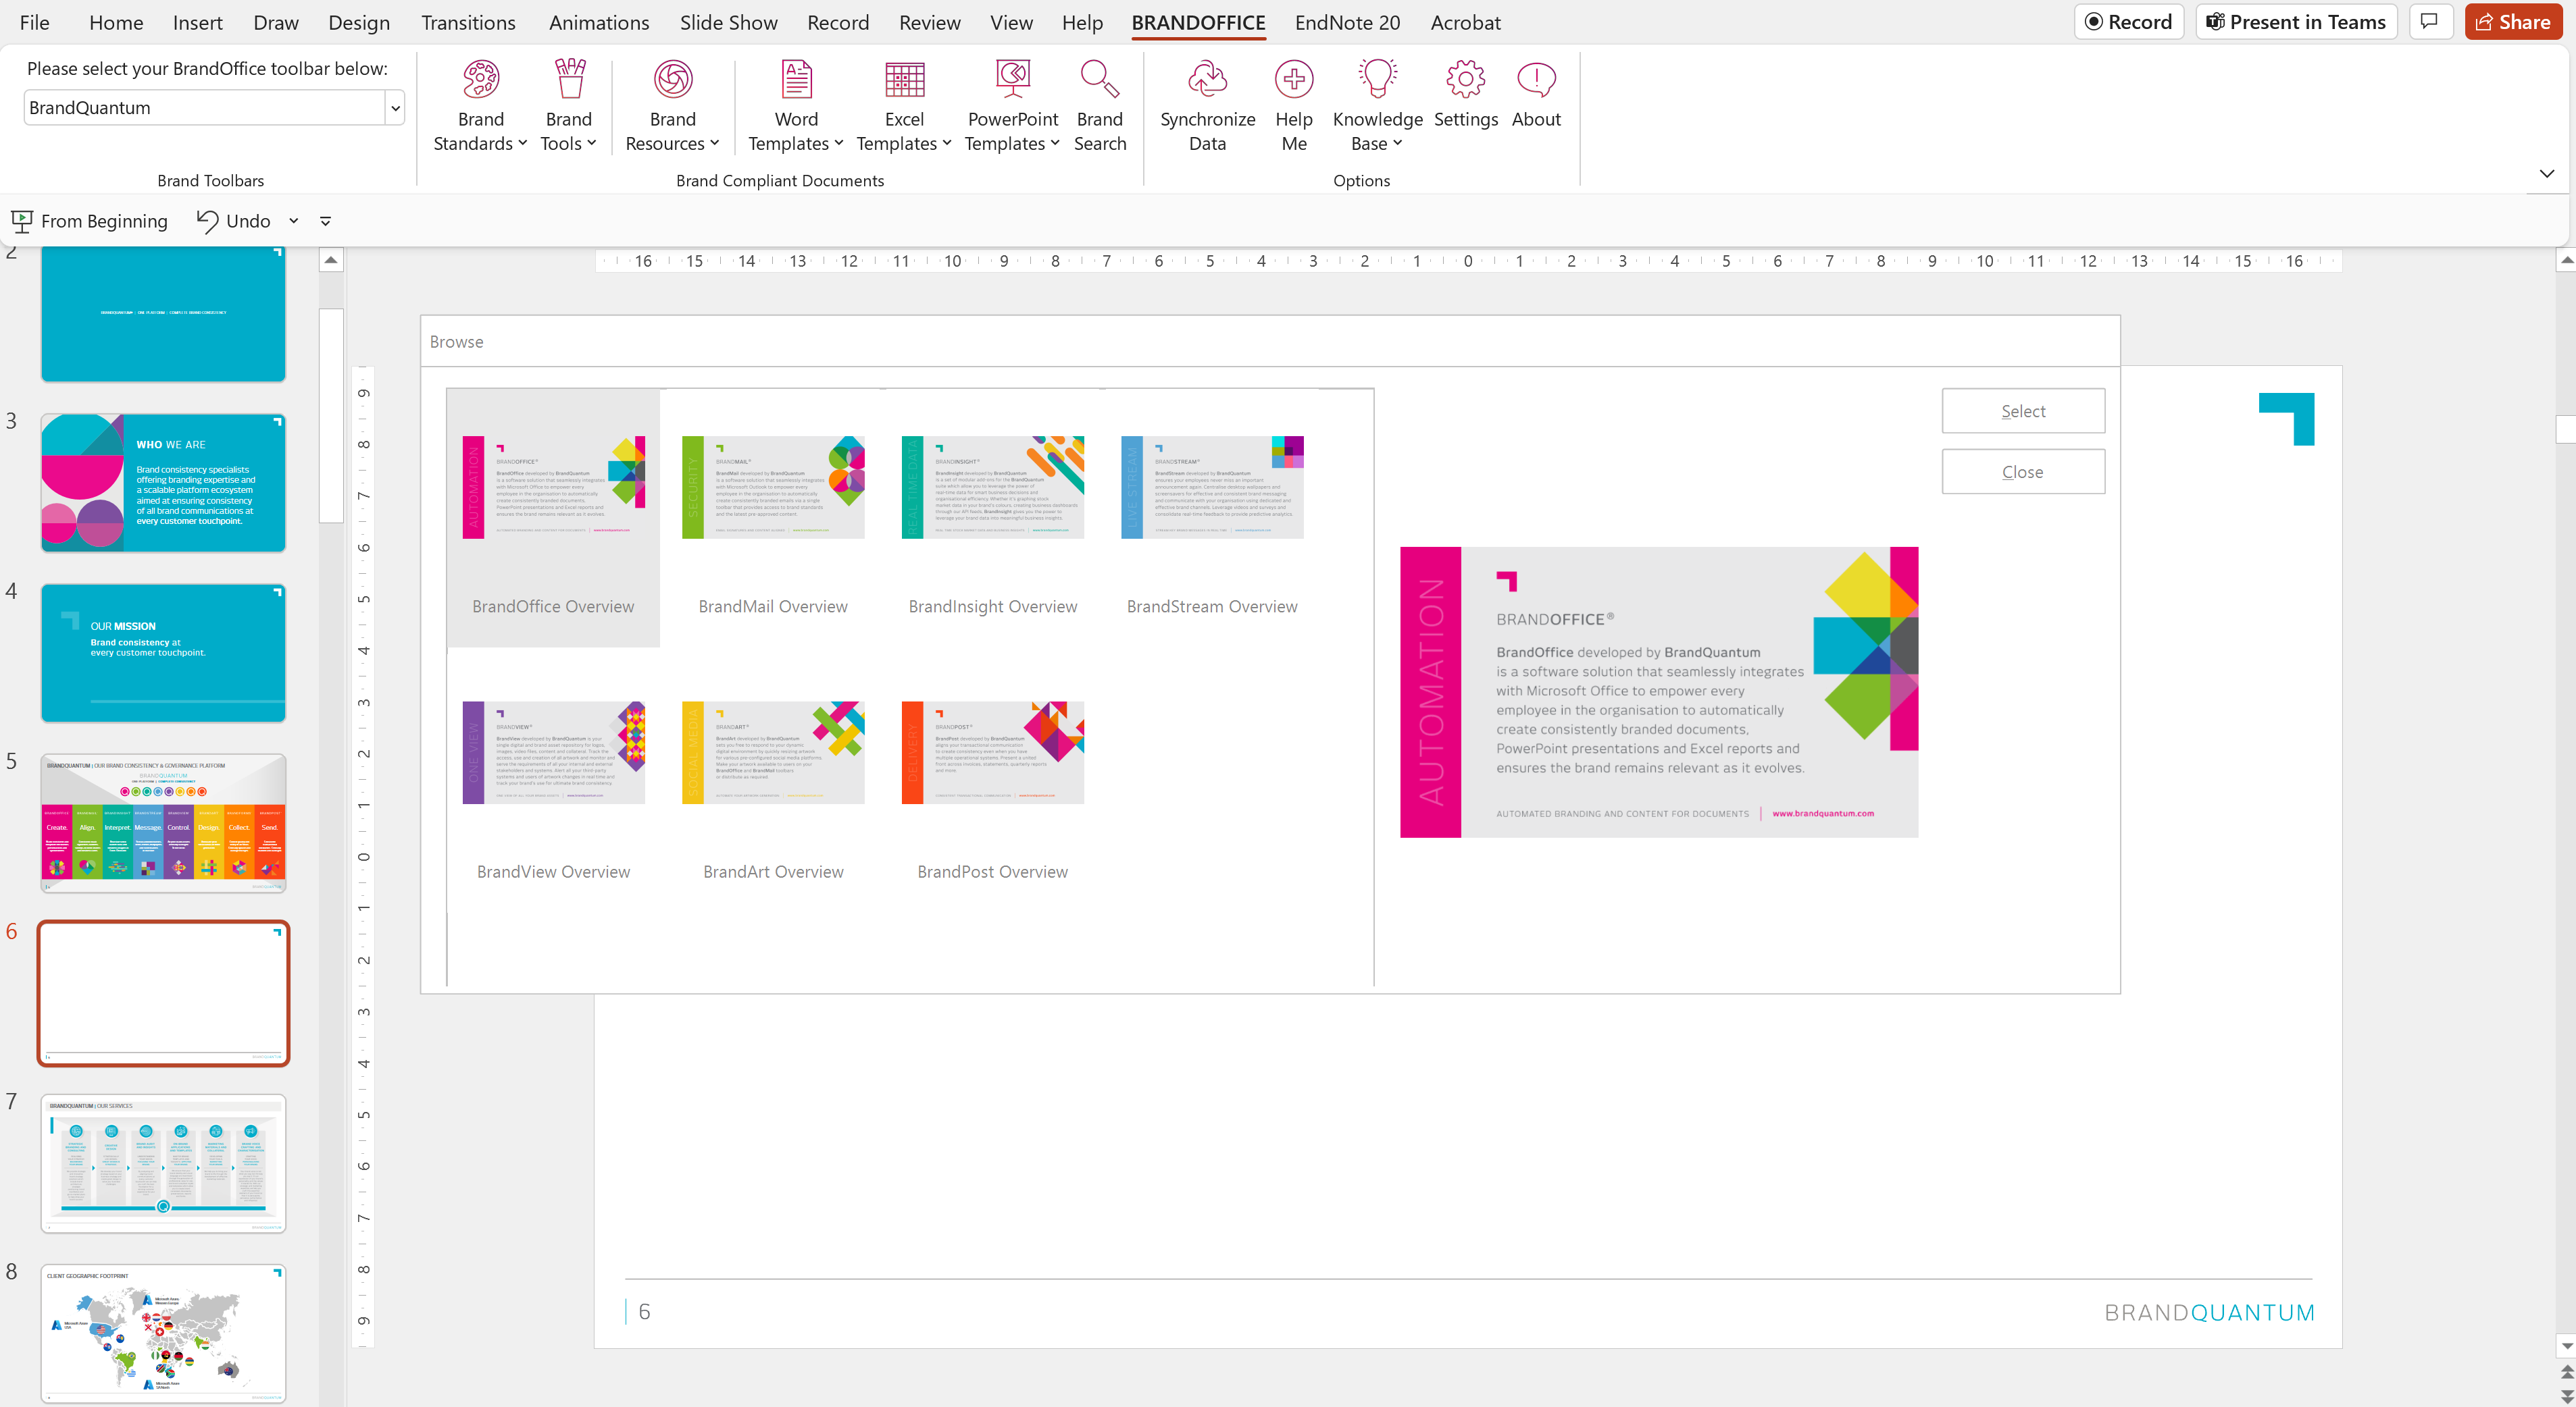Select the BRANDOFFICE ribbon tab

click(1198, 22)
